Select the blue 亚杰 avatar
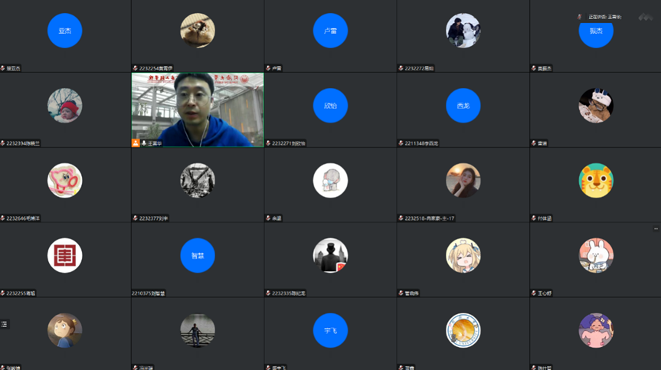Screen dimensions: 661x370 click(x=64, y=31)
